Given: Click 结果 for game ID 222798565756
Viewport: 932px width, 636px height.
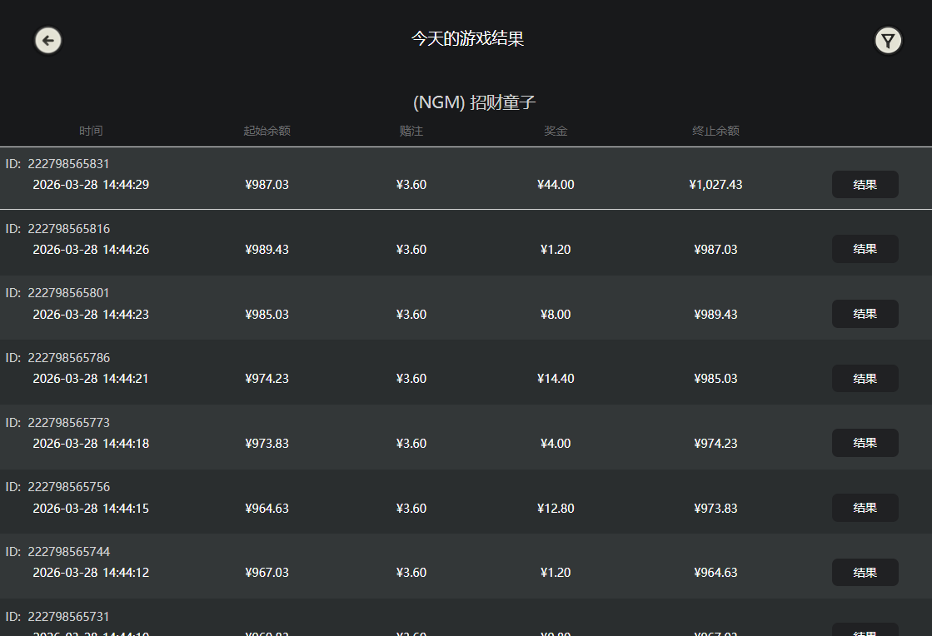Looking at the screenshot, I should [x=865, y=508].
